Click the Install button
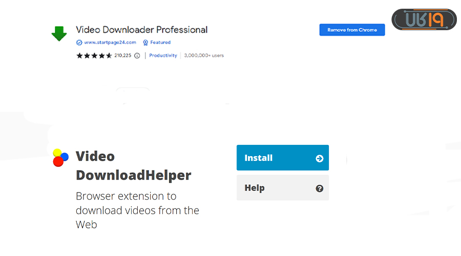Image resolution: width=461 pixels, height=256 pixels. tap(283, 158)
